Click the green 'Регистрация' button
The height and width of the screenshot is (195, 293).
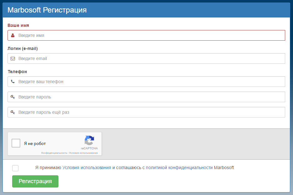[35, 181]
